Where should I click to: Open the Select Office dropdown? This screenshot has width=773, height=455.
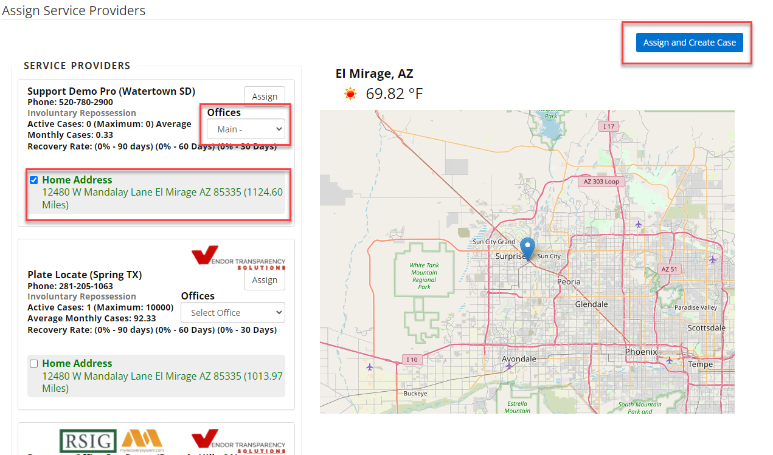[233, 312]
